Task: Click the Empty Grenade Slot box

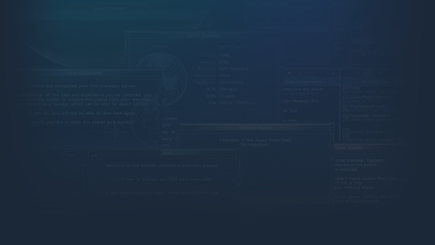Action: (346, 132)
